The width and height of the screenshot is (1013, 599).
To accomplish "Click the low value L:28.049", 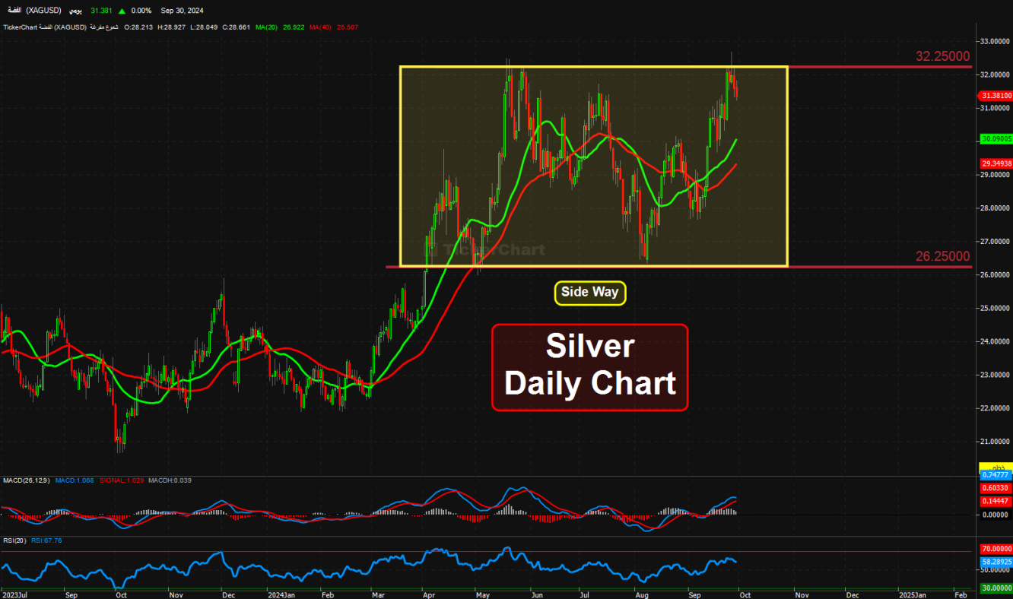I will point(205,27).
